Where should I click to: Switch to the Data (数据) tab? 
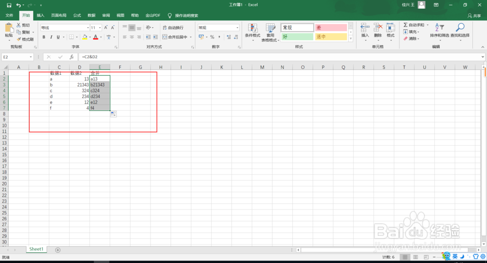[x=92, y=16]
